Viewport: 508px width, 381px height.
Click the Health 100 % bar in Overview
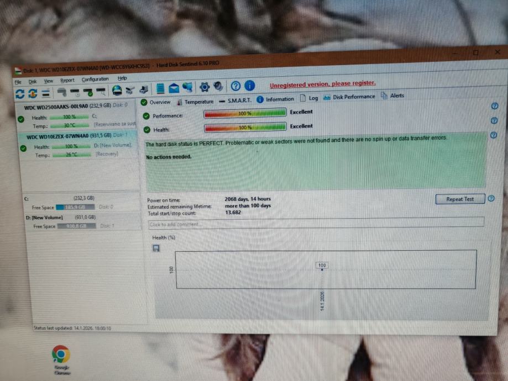(245, 127)
